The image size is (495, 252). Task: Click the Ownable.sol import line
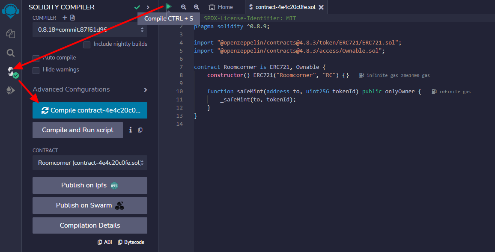click(289, 51)
